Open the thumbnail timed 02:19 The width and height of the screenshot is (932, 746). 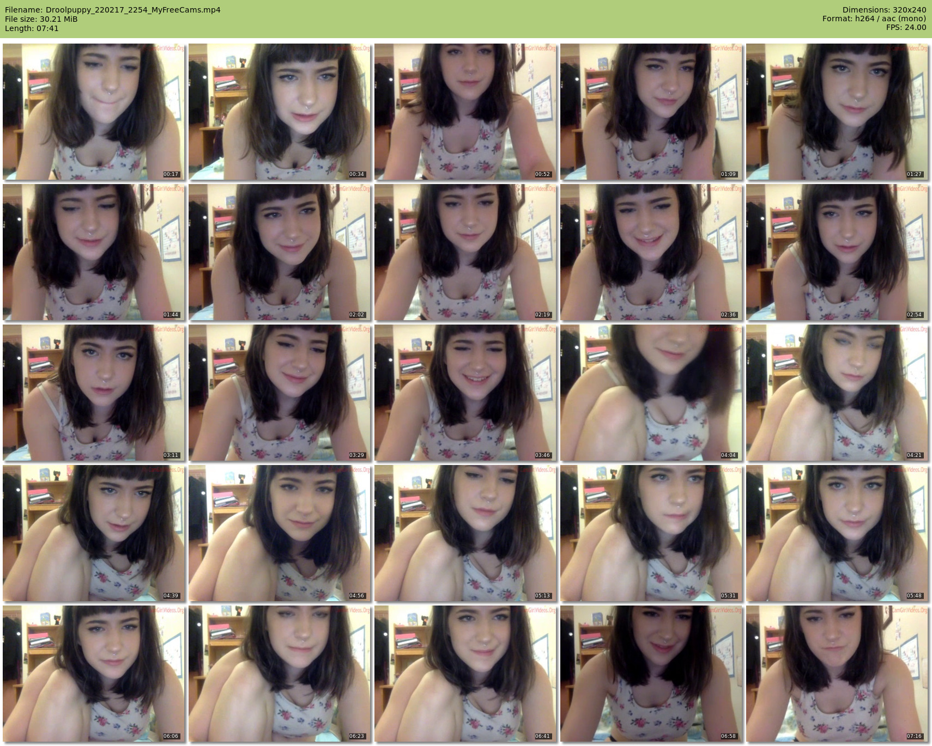tap(465, 252)
